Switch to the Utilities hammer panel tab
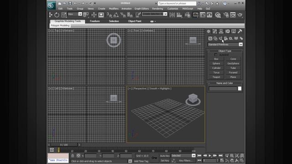The image size is (292, 164). [240, 31]
